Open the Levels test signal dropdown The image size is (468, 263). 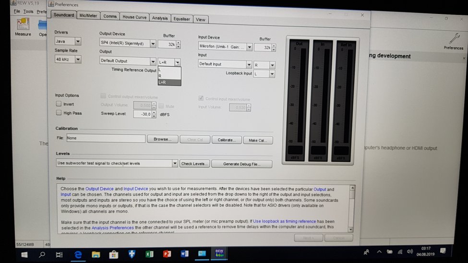coord(175,163)
